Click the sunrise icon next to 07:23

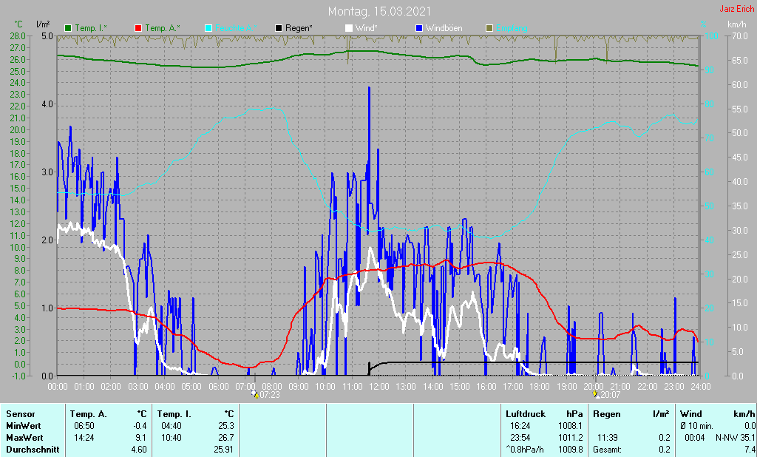pos(254,394)
